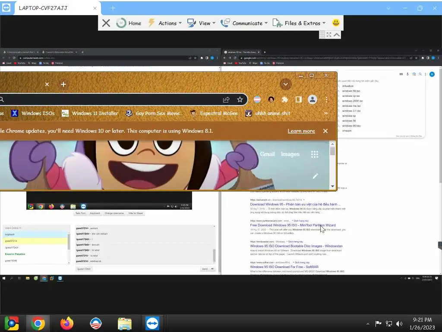Click the grid icon below TeamViewer toolbar
Image resolution: width=442 pixels, height=332 pixels.
pos(322,35)
